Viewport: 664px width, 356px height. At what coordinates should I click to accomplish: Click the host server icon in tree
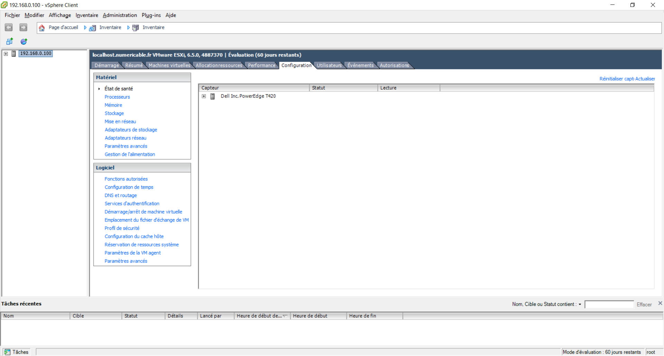14,54
